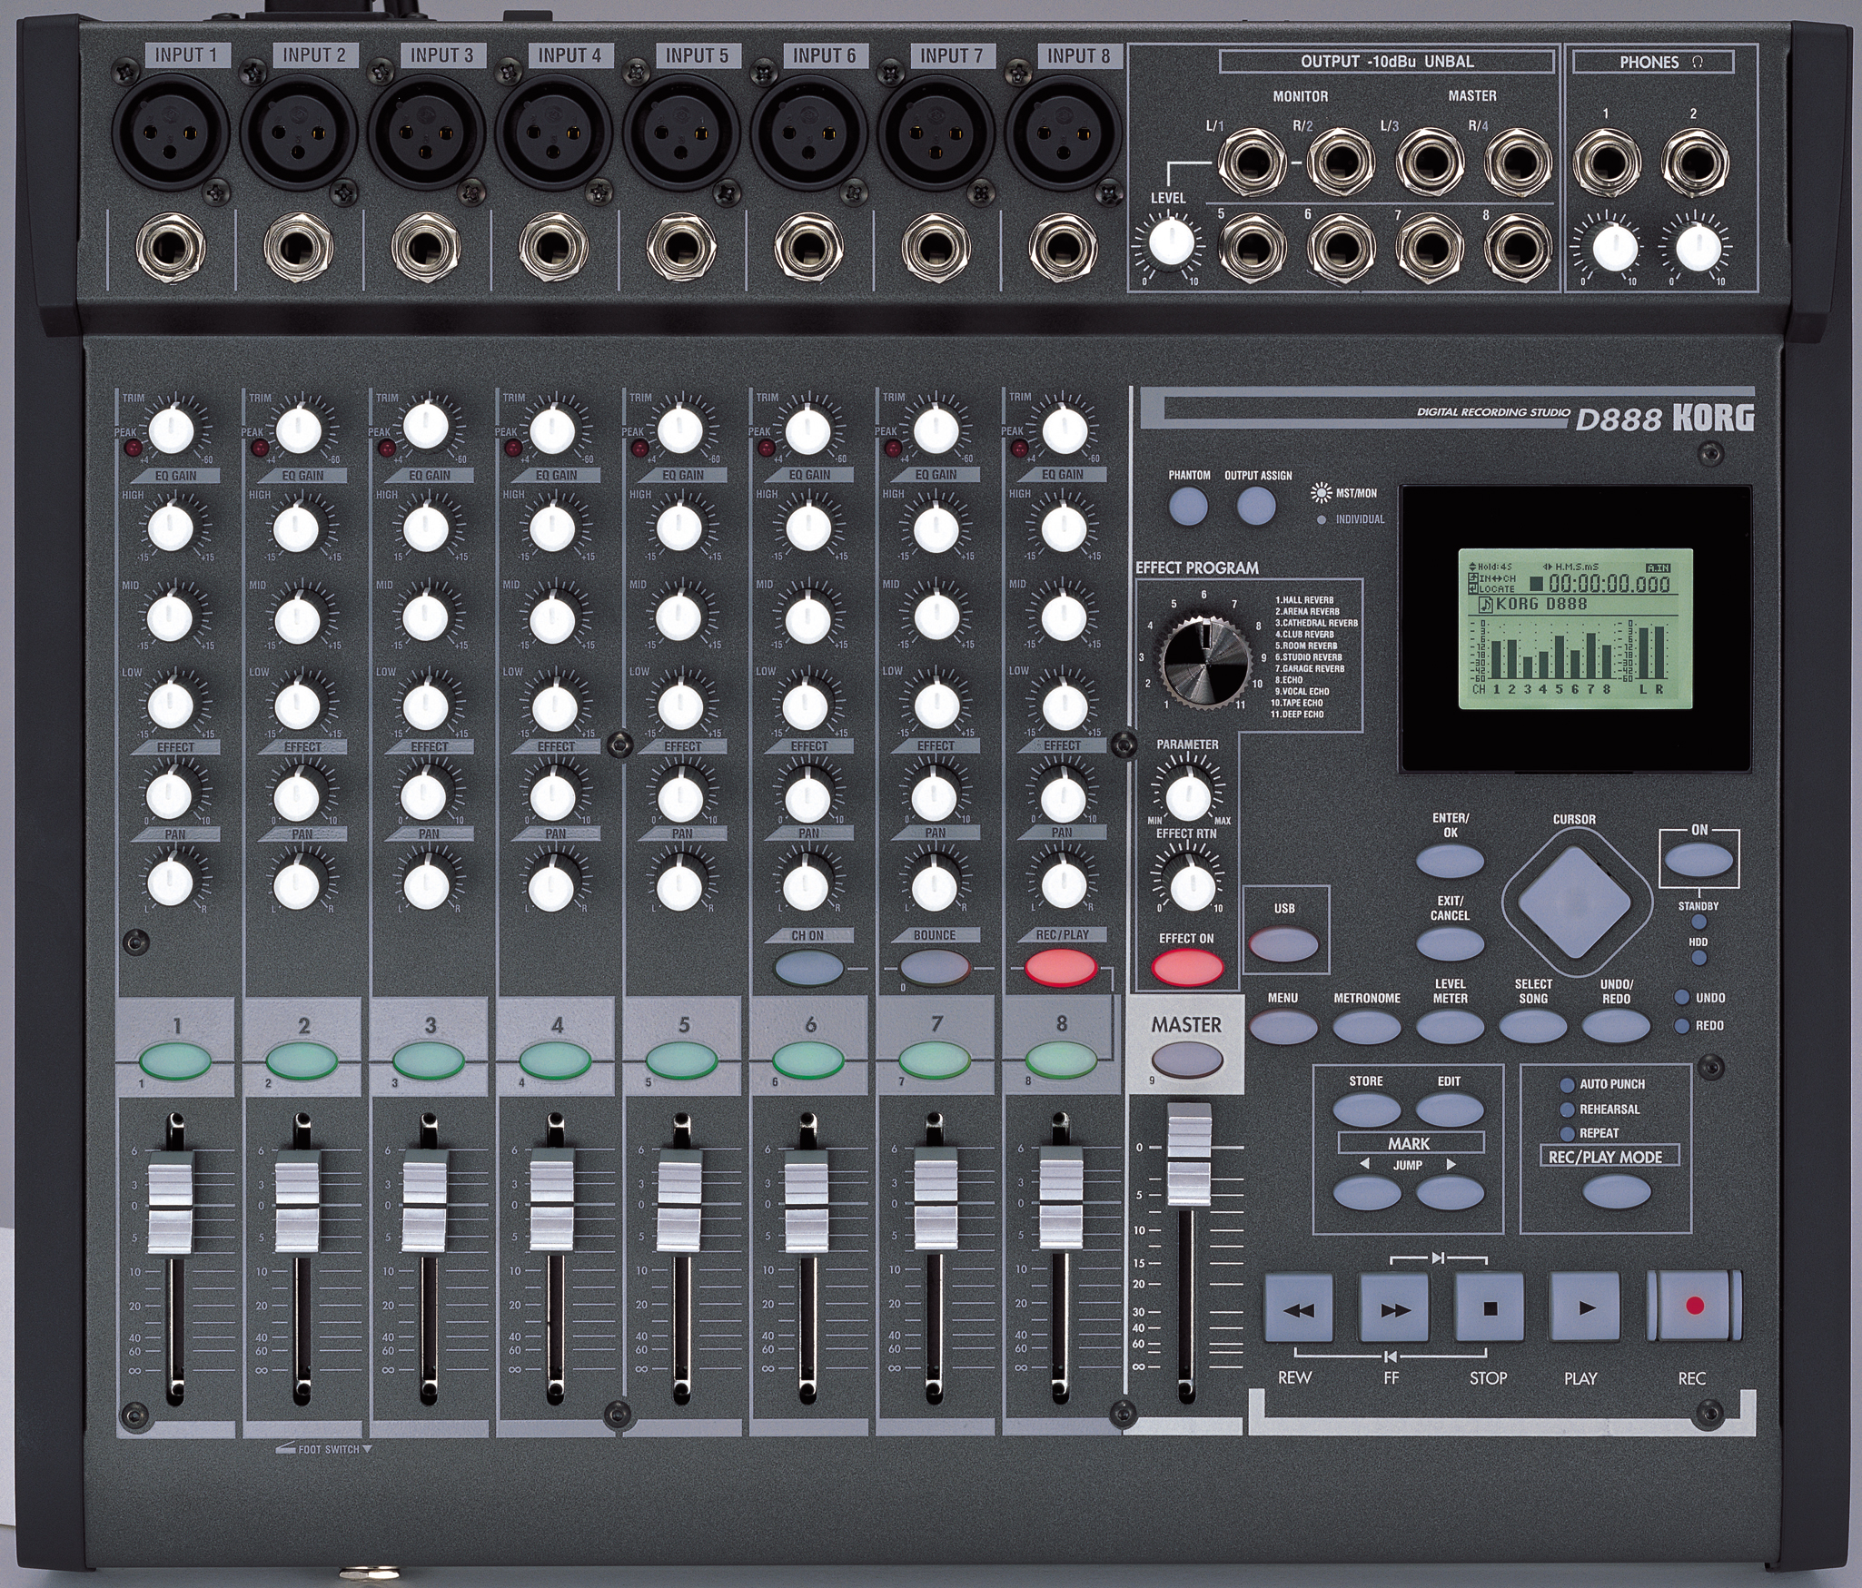
Task: Cycle the REC/PLAY MODE button
Action: tap(1617, 1193)
